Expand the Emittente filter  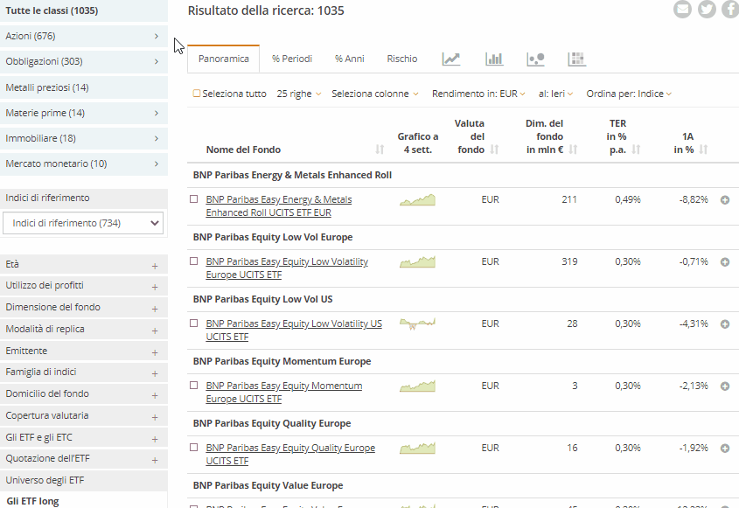click(x=154, y=351)
